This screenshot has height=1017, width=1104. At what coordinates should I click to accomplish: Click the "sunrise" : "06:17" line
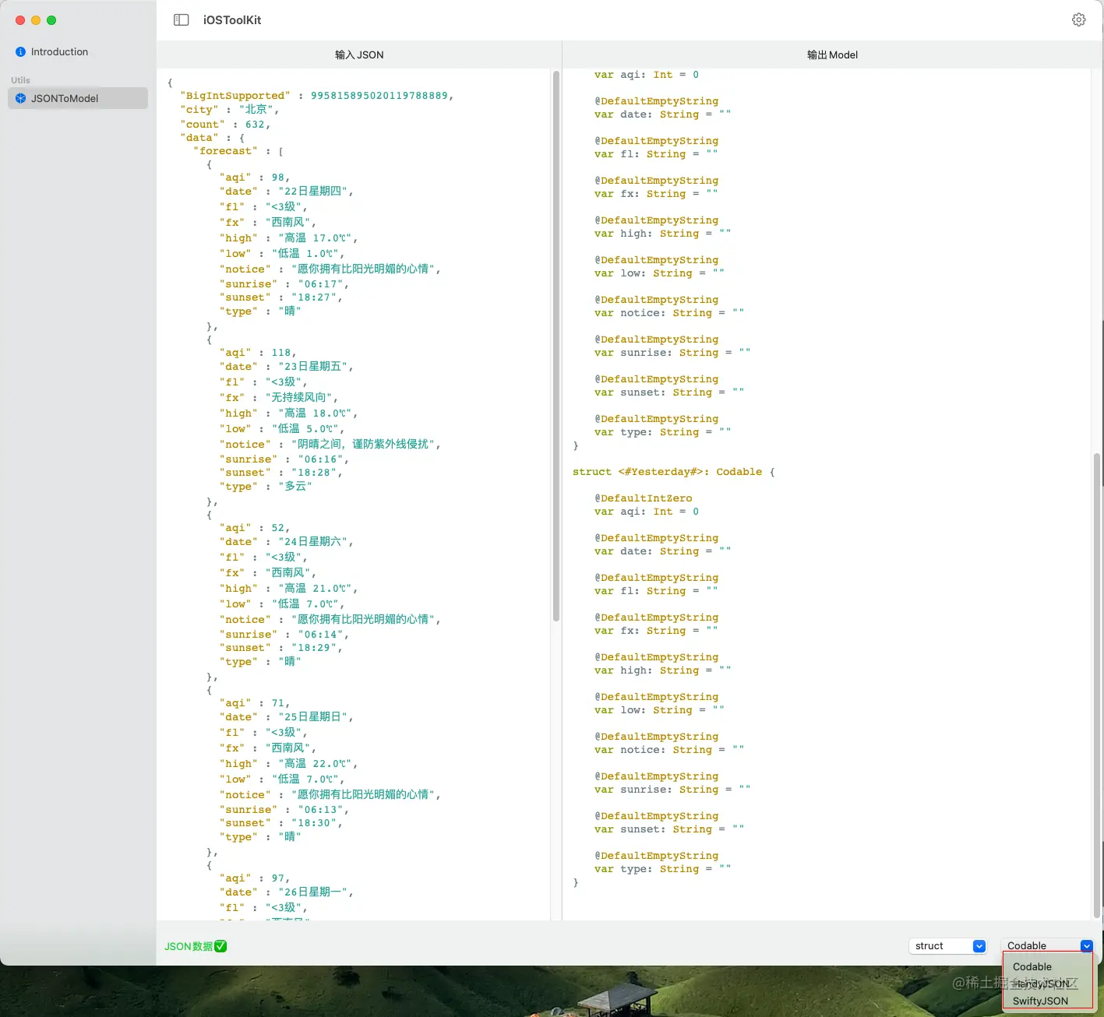[284, 284]
